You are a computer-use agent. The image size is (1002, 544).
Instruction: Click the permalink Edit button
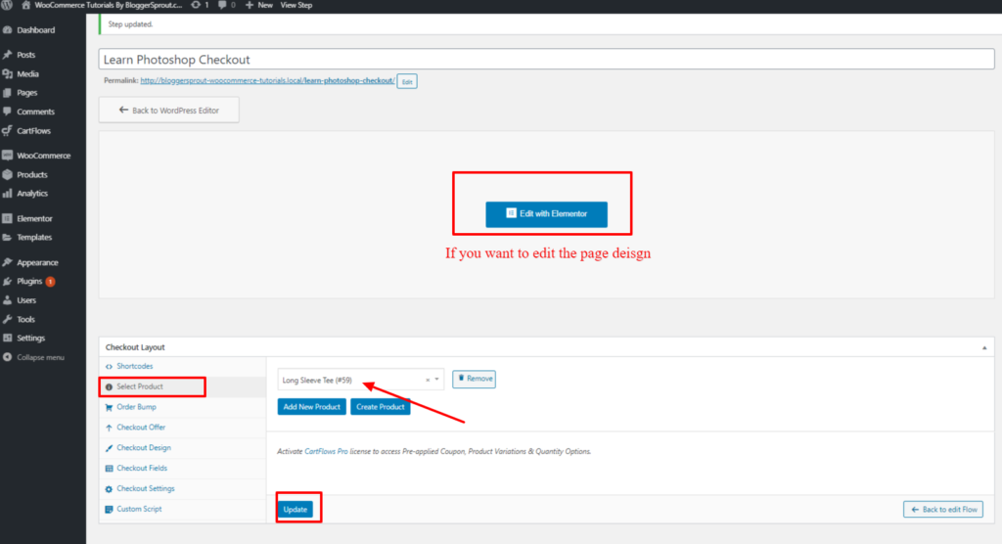[x=407, y=82]
